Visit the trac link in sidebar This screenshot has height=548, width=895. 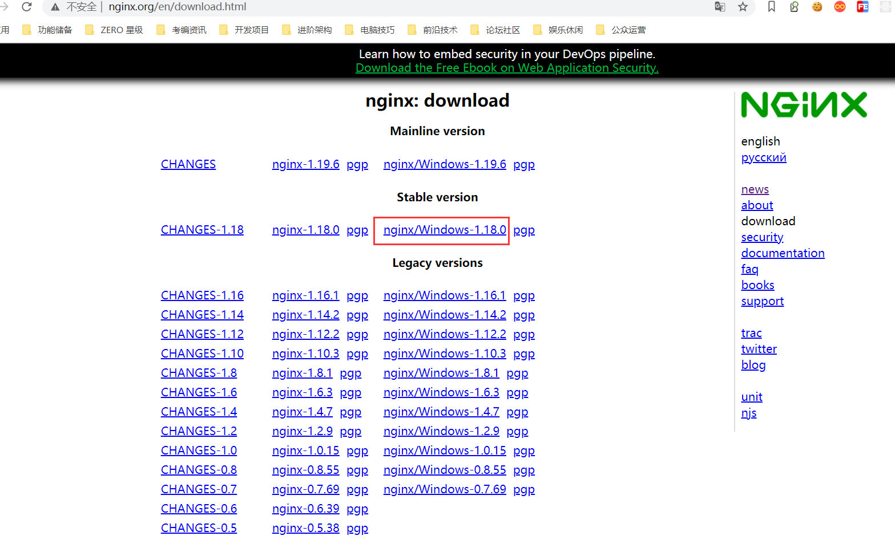coord(751,333)
